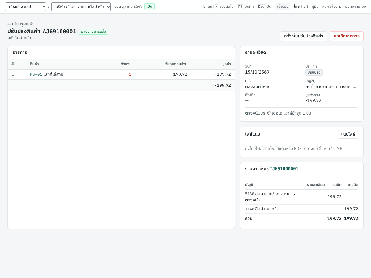Click แนบไฟล์ attach file button
Viewport: 371px width, 278px height.
[x=348, y=134]
